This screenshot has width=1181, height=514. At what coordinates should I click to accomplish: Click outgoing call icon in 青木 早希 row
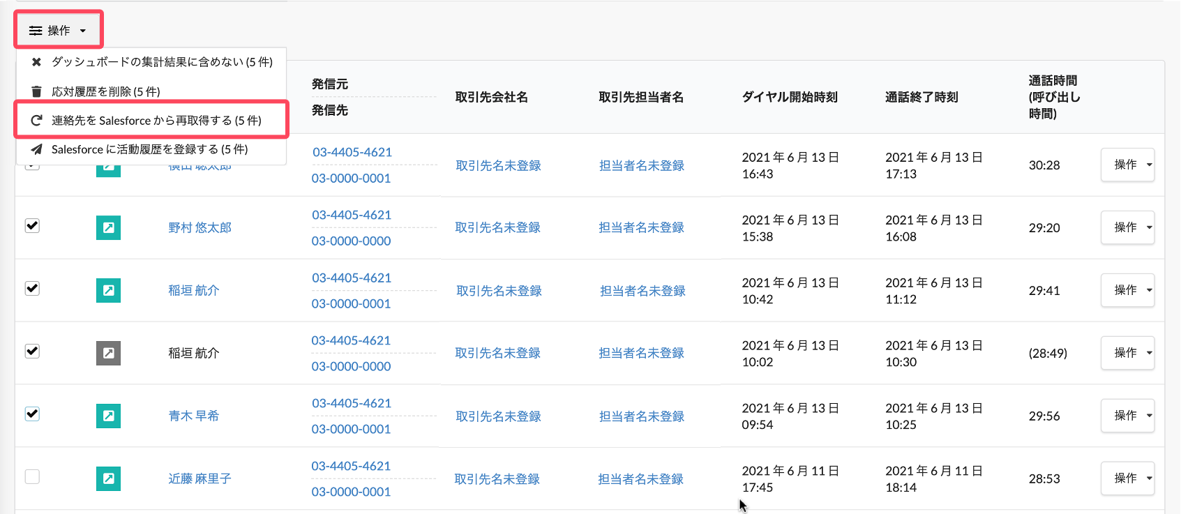tap(108, 416)
